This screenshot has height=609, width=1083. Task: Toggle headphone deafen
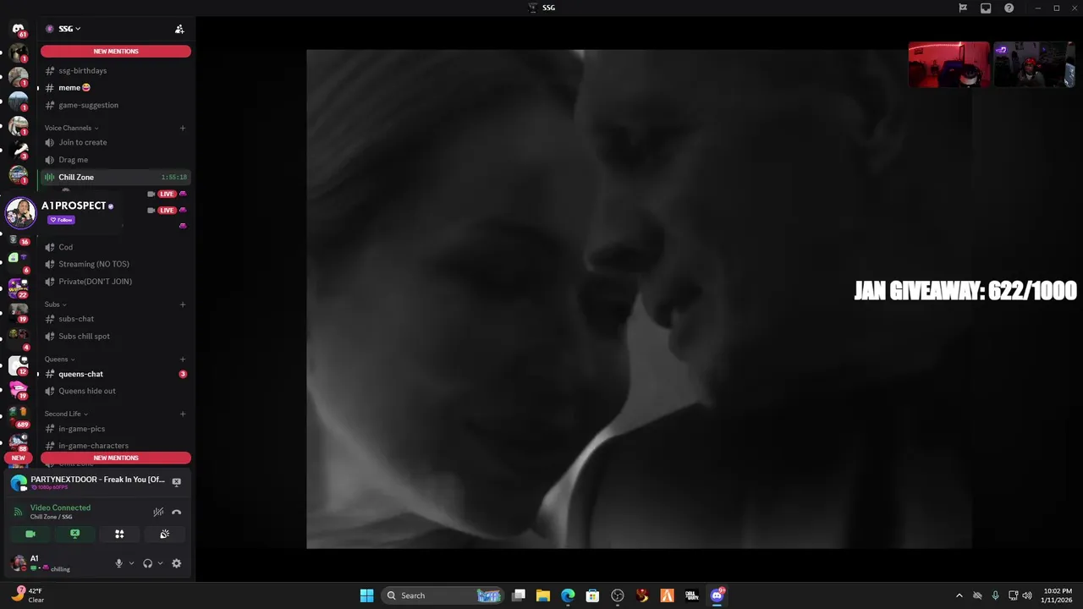(x=147, y=563)
